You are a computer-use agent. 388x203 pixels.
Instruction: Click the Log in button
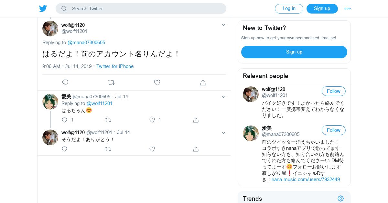pos(289,9)
